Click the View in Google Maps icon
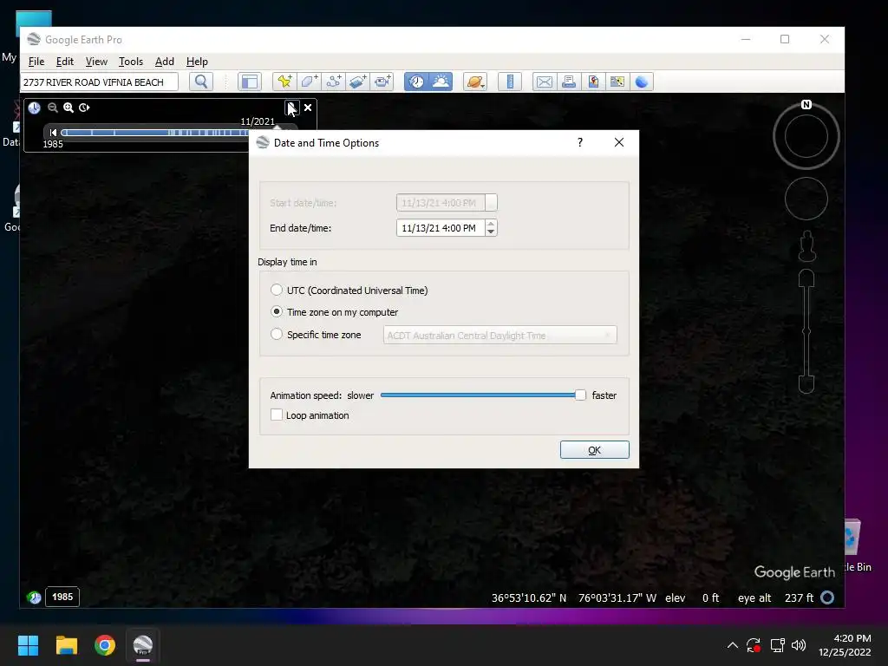Image resolution: width=888 pixels, height=666 pixels. click(x=617, y=82)
